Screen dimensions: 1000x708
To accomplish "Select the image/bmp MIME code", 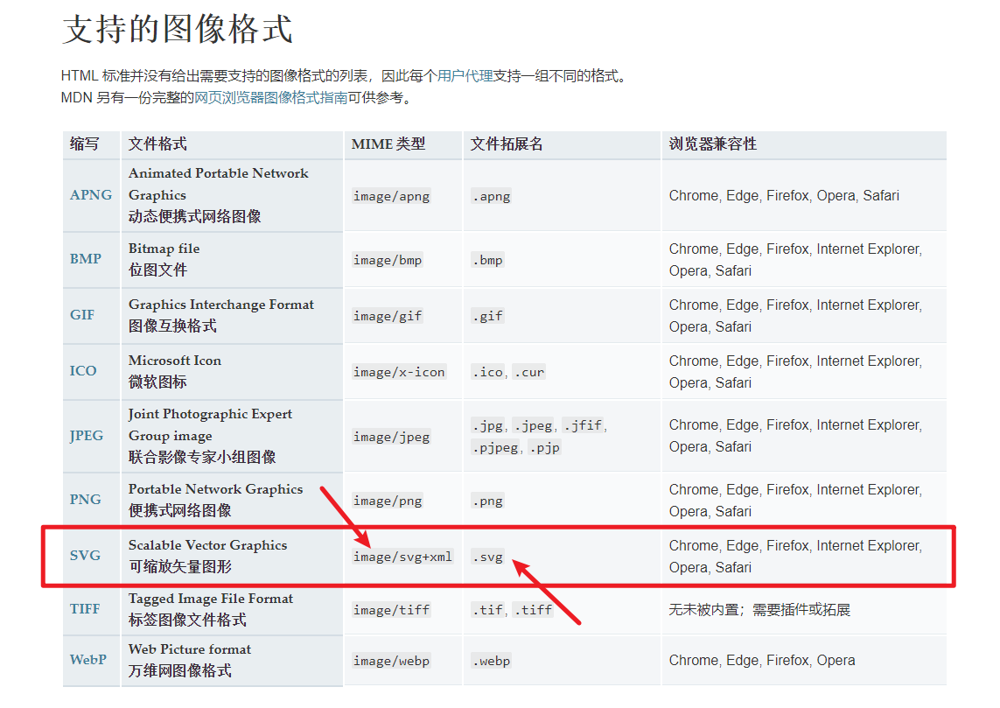I will click(388, 260).
